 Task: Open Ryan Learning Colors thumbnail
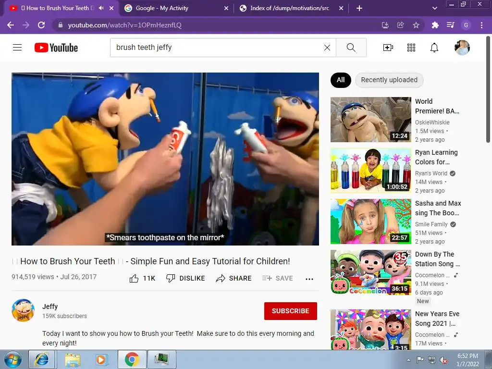(x=370, y=171)
